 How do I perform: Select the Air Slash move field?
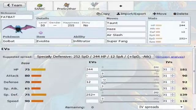(x=126, y=35)
